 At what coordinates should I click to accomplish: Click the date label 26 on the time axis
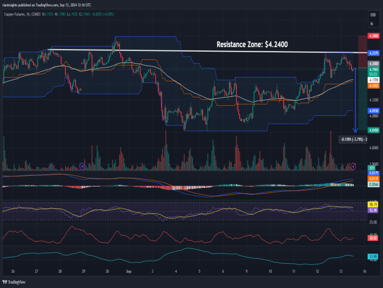[x=13, y=271]
